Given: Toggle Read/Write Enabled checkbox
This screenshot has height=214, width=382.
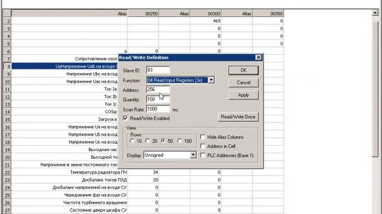Looking at the screenshot, I should pos(125,118).
